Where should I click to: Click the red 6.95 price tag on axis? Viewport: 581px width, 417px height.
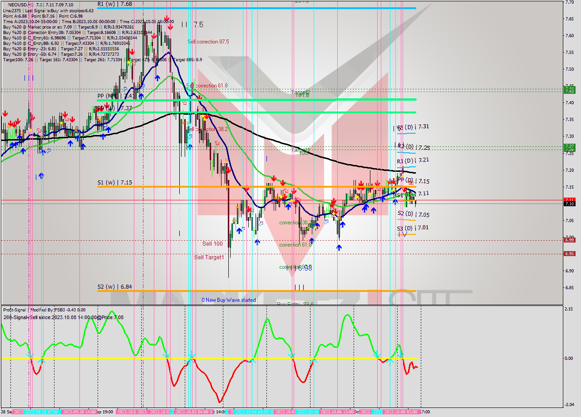(x=570, y=254)
